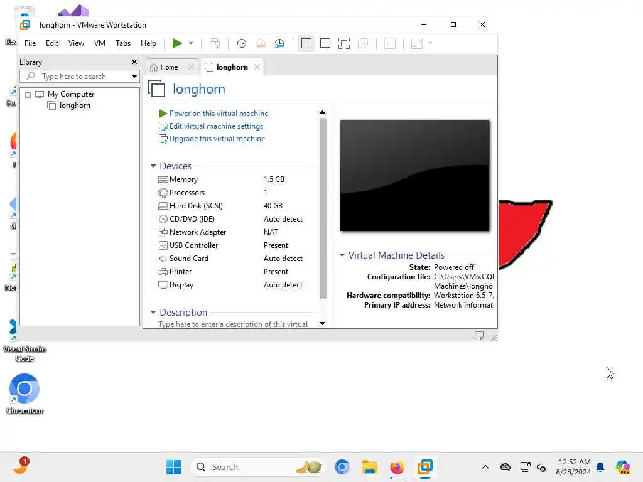This screenshot has width=643, height=482.
Task: Switch to the Home tab
Action: tap(169, 67)
